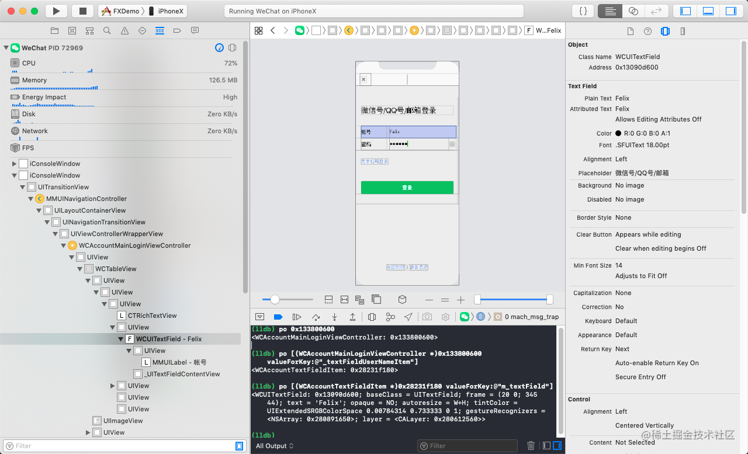
Task: Select the CPU gauge row
Action: [x=124, y=63]
